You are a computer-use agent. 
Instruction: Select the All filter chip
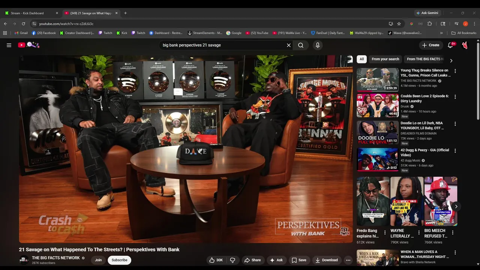[x=361, y=59]
